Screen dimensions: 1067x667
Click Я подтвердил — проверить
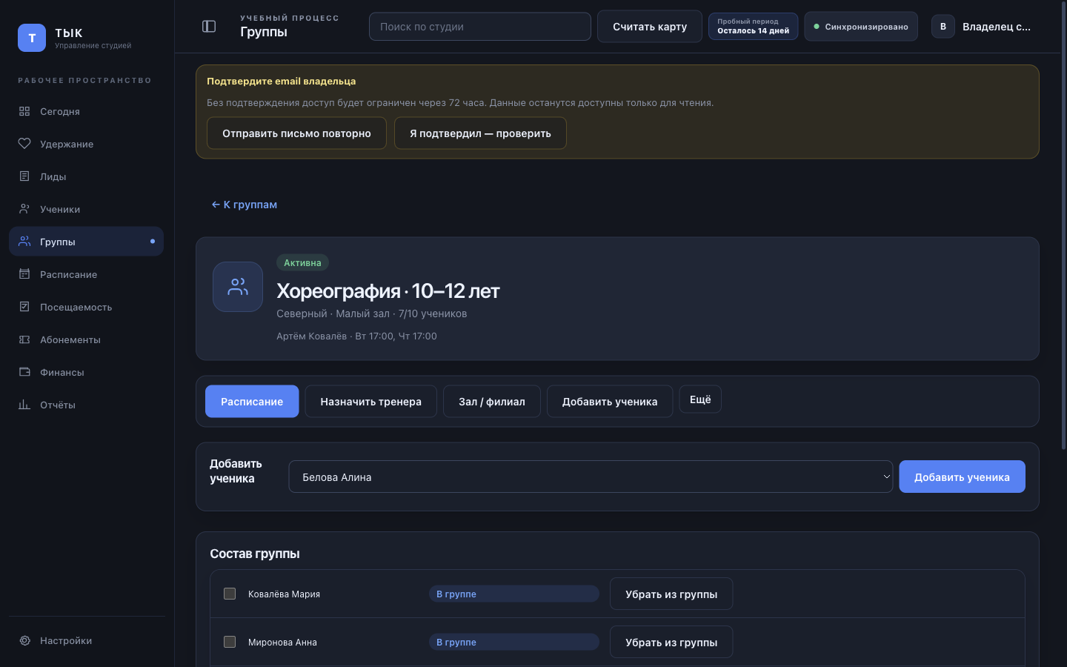click(x=480, y=133)
